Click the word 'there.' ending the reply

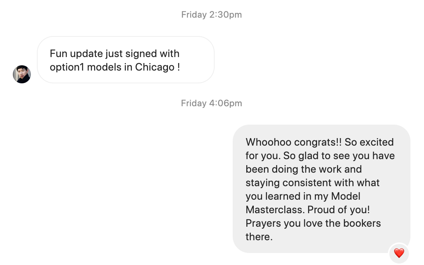point(259,237)
